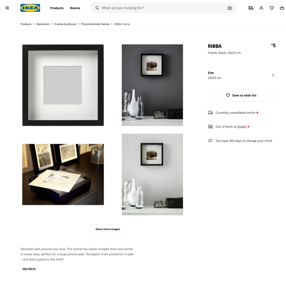Click Save to wish list button
Viewport: 286px width, 281px height.
tap(241, 95)
